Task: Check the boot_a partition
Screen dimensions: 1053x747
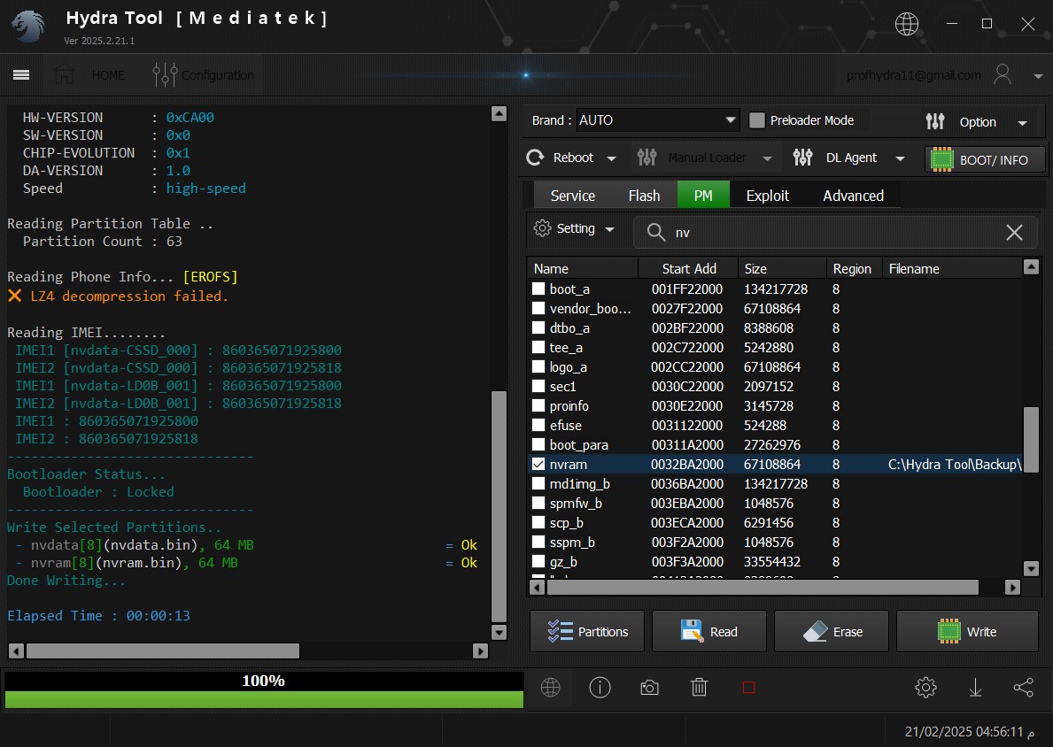Action: (538, 289)
